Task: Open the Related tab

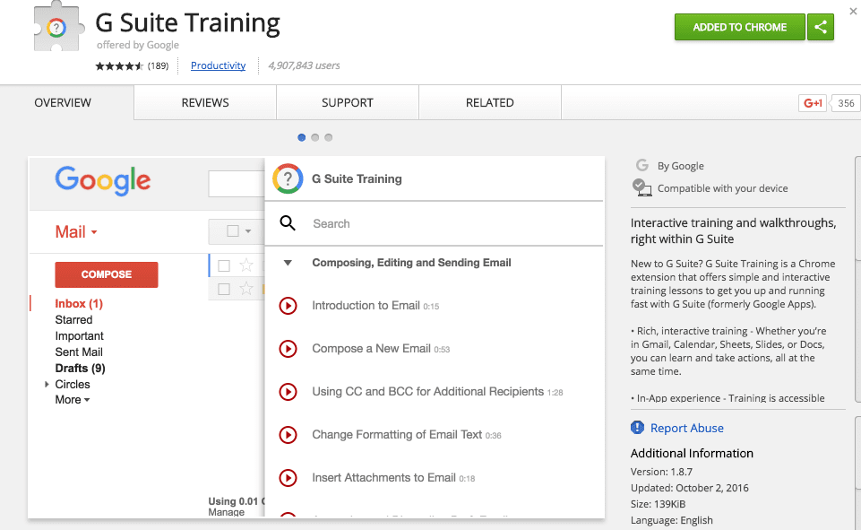Action: coord(490,103)
